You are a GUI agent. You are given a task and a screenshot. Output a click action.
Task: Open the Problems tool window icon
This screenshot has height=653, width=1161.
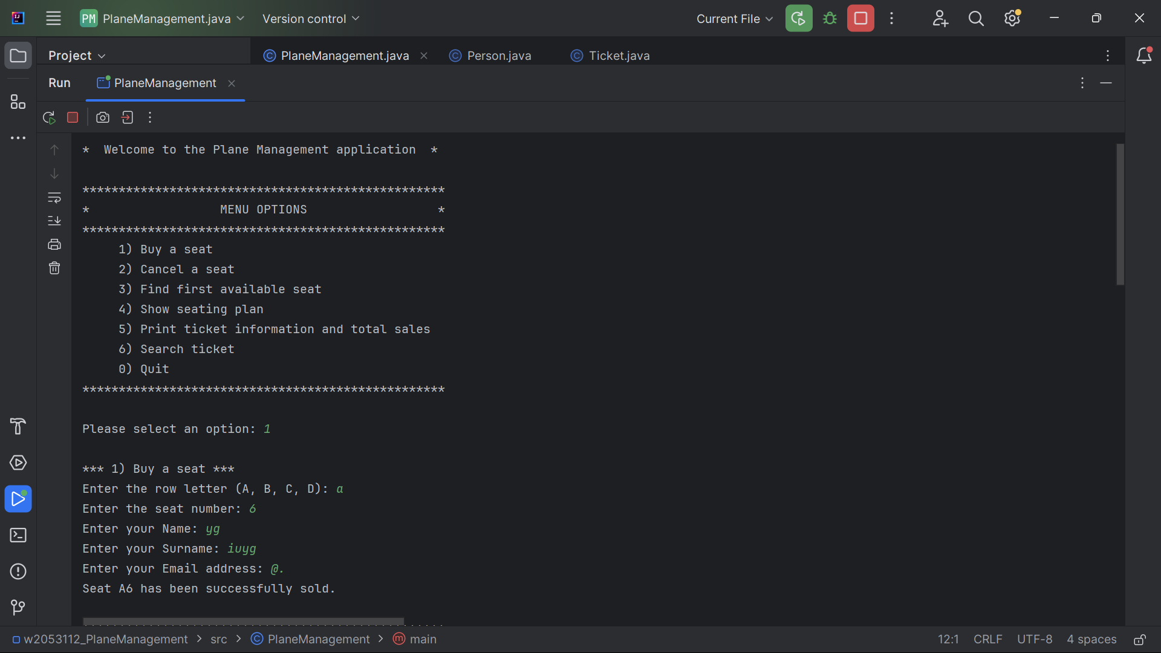pyautogui.click(x=18, y=571)
